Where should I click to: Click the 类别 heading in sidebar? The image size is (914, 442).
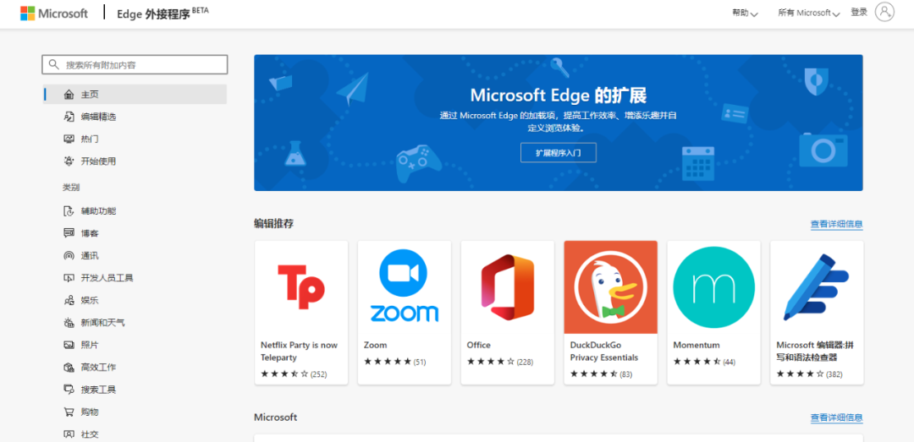point(71,188)
